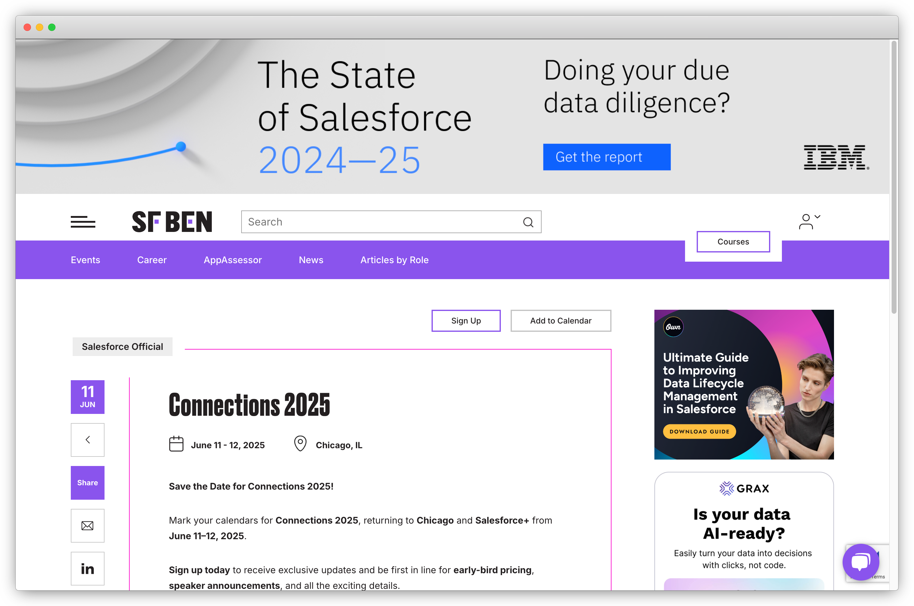Screen dimensions: 914x606
Task: Click the Add to Calendar button
Action: [561, 320]
